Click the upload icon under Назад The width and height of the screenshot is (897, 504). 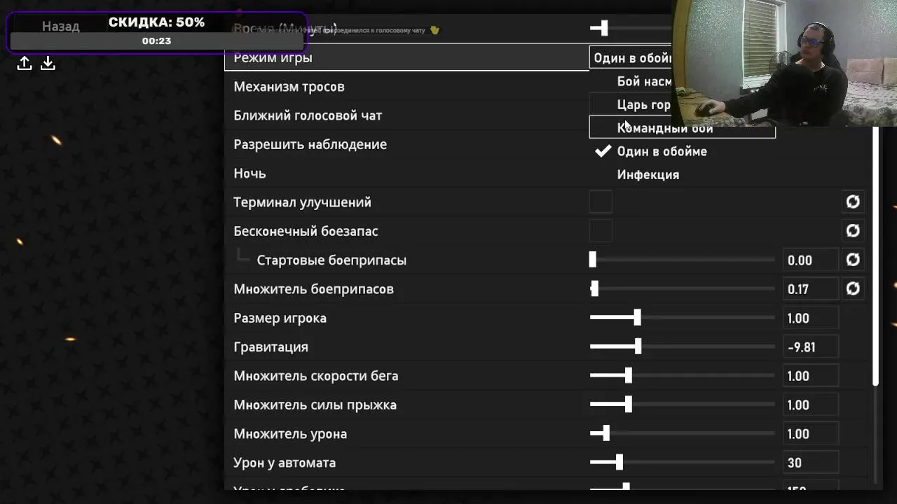click(x=25, y=64)
